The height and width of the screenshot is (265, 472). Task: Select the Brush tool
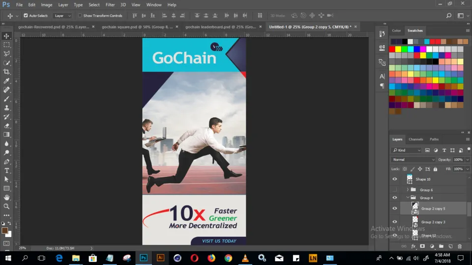6,99
